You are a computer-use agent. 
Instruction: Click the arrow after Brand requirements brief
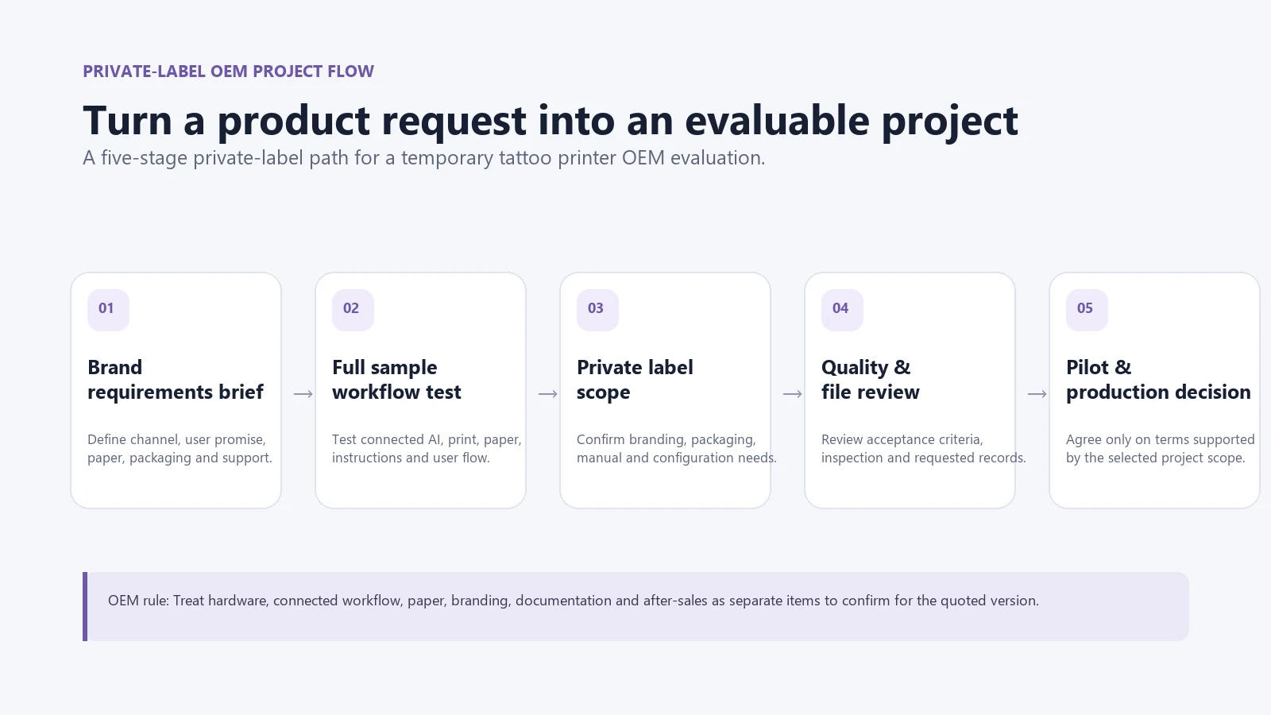tap(303, 393)
